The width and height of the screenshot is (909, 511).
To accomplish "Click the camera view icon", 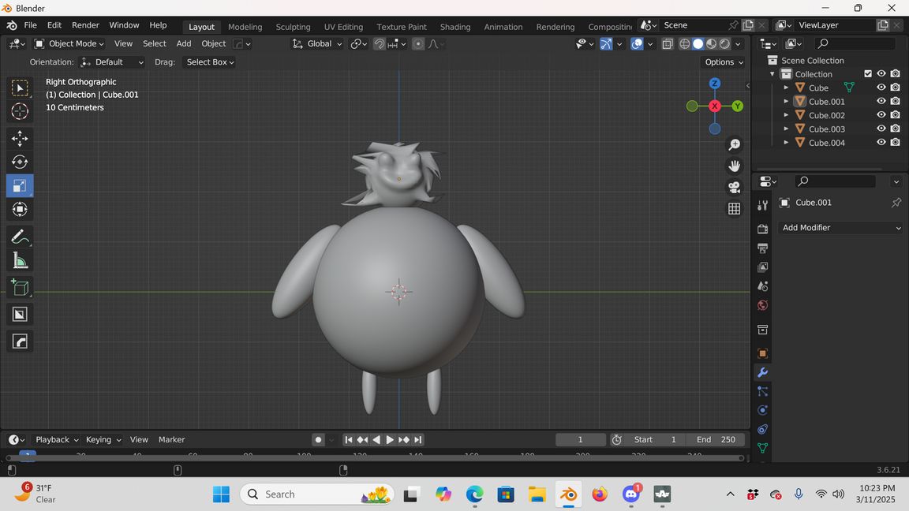I will click(x=734, y=187).
